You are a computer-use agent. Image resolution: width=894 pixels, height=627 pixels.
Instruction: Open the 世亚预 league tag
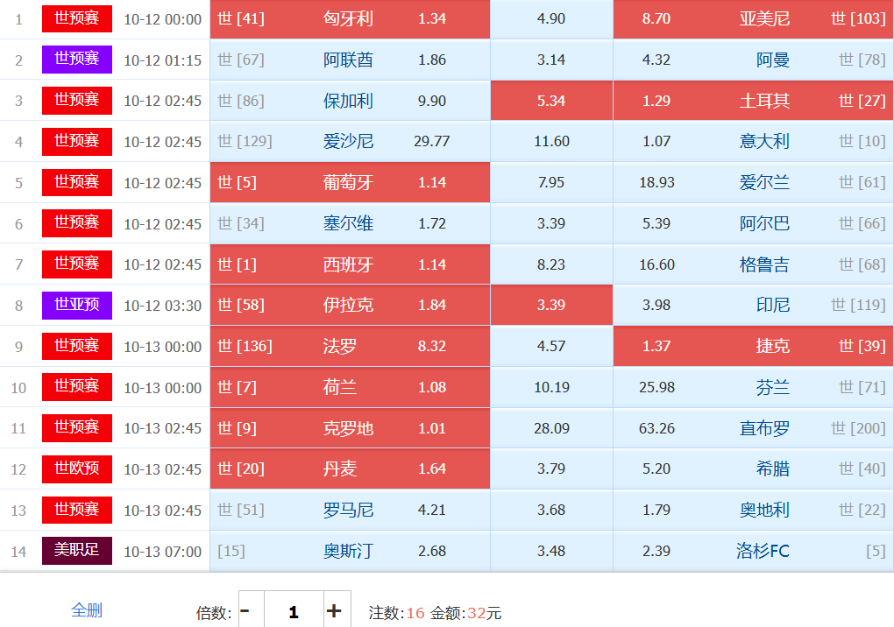coord(77,305)
